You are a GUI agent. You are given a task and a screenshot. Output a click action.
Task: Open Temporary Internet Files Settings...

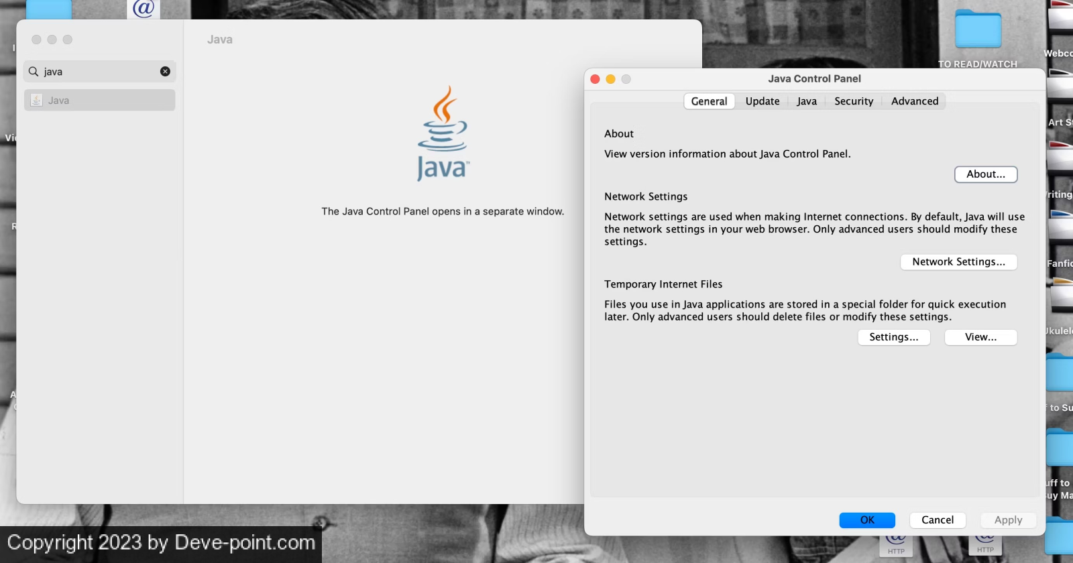[x=894, y=337]
